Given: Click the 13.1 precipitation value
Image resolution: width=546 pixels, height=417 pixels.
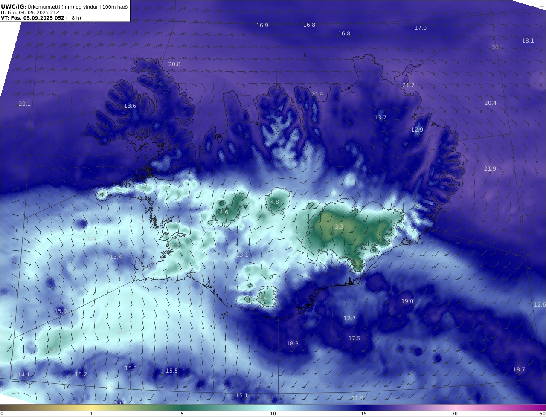Looking at the screenshot, I should (242, 255).
